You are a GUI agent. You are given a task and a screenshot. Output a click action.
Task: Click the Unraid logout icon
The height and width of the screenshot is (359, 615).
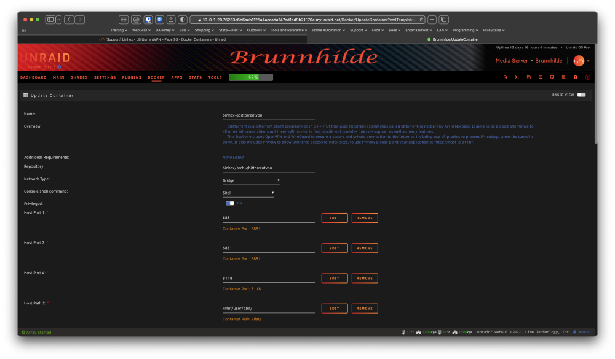505,77
